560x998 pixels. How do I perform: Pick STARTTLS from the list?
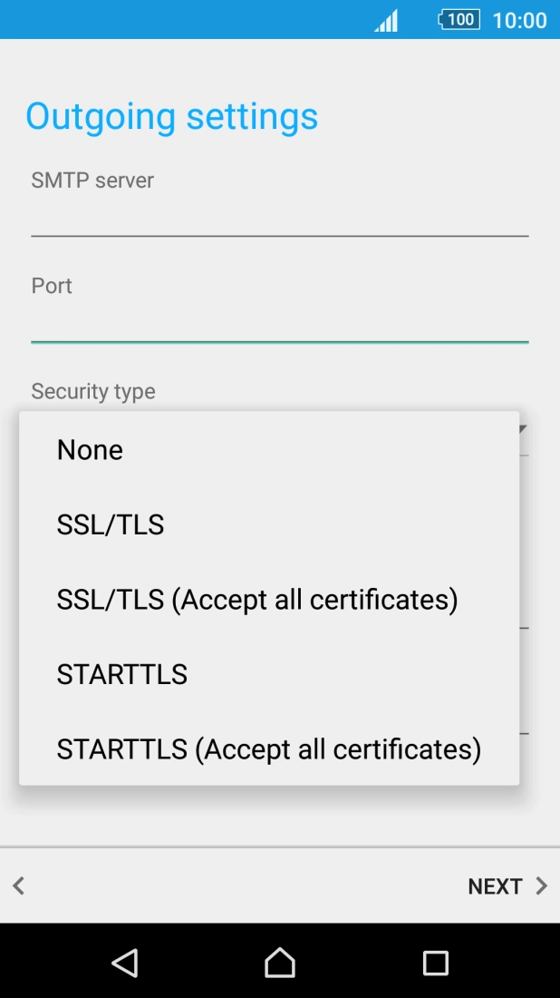tap(121, 673)
